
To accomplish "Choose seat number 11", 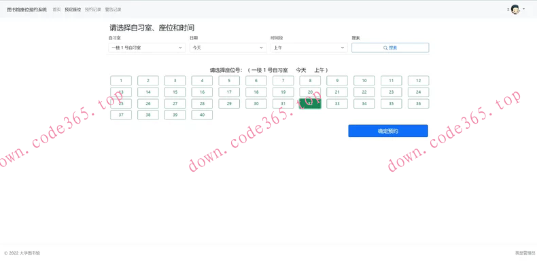I will click(x=391, y=81).
